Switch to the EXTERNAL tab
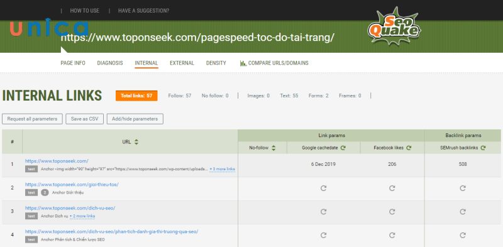503x247 pixels. (182, 63)
